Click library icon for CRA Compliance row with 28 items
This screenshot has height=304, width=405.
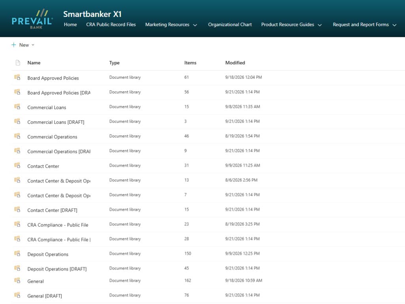[x=17, y=239]
